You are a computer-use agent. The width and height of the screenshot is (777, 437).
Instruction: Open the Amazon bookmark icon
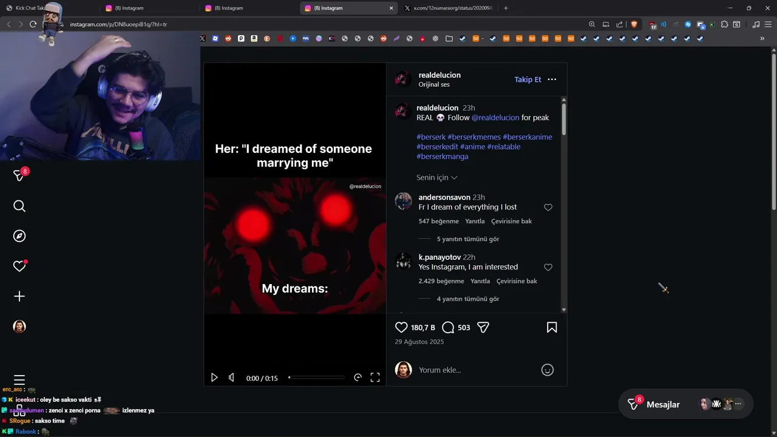254,38
